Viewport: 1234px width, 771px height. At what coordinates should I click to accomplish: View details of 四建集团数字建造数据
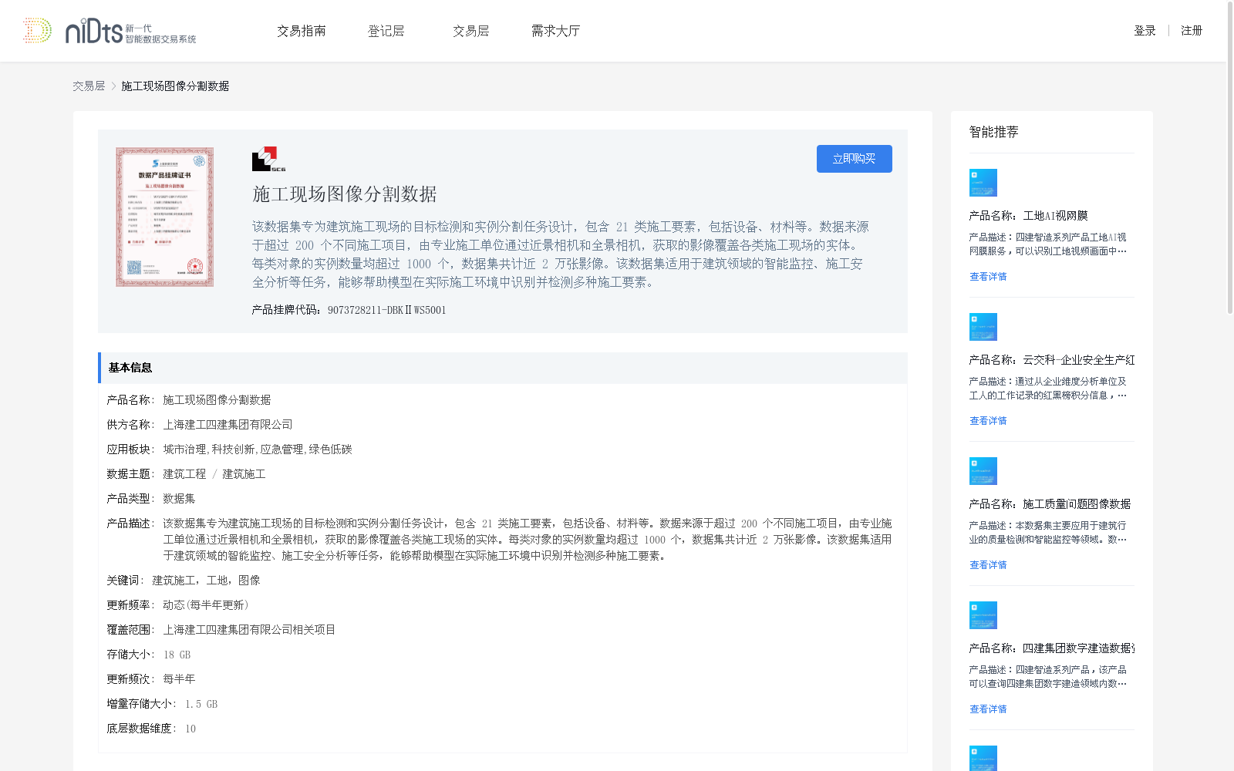click(x=988, y=709)
